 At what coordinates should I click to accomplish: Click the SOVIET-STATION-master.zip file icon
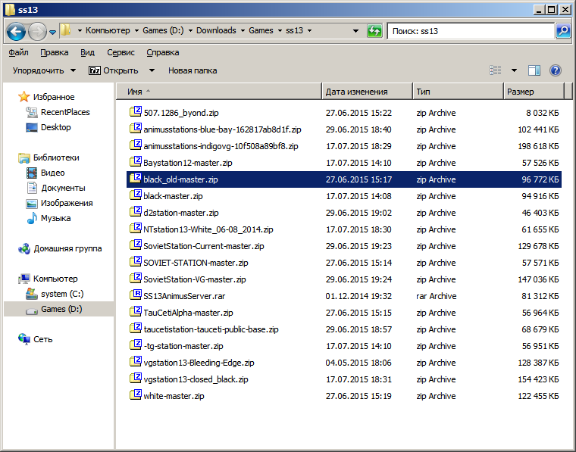[136, 262]
